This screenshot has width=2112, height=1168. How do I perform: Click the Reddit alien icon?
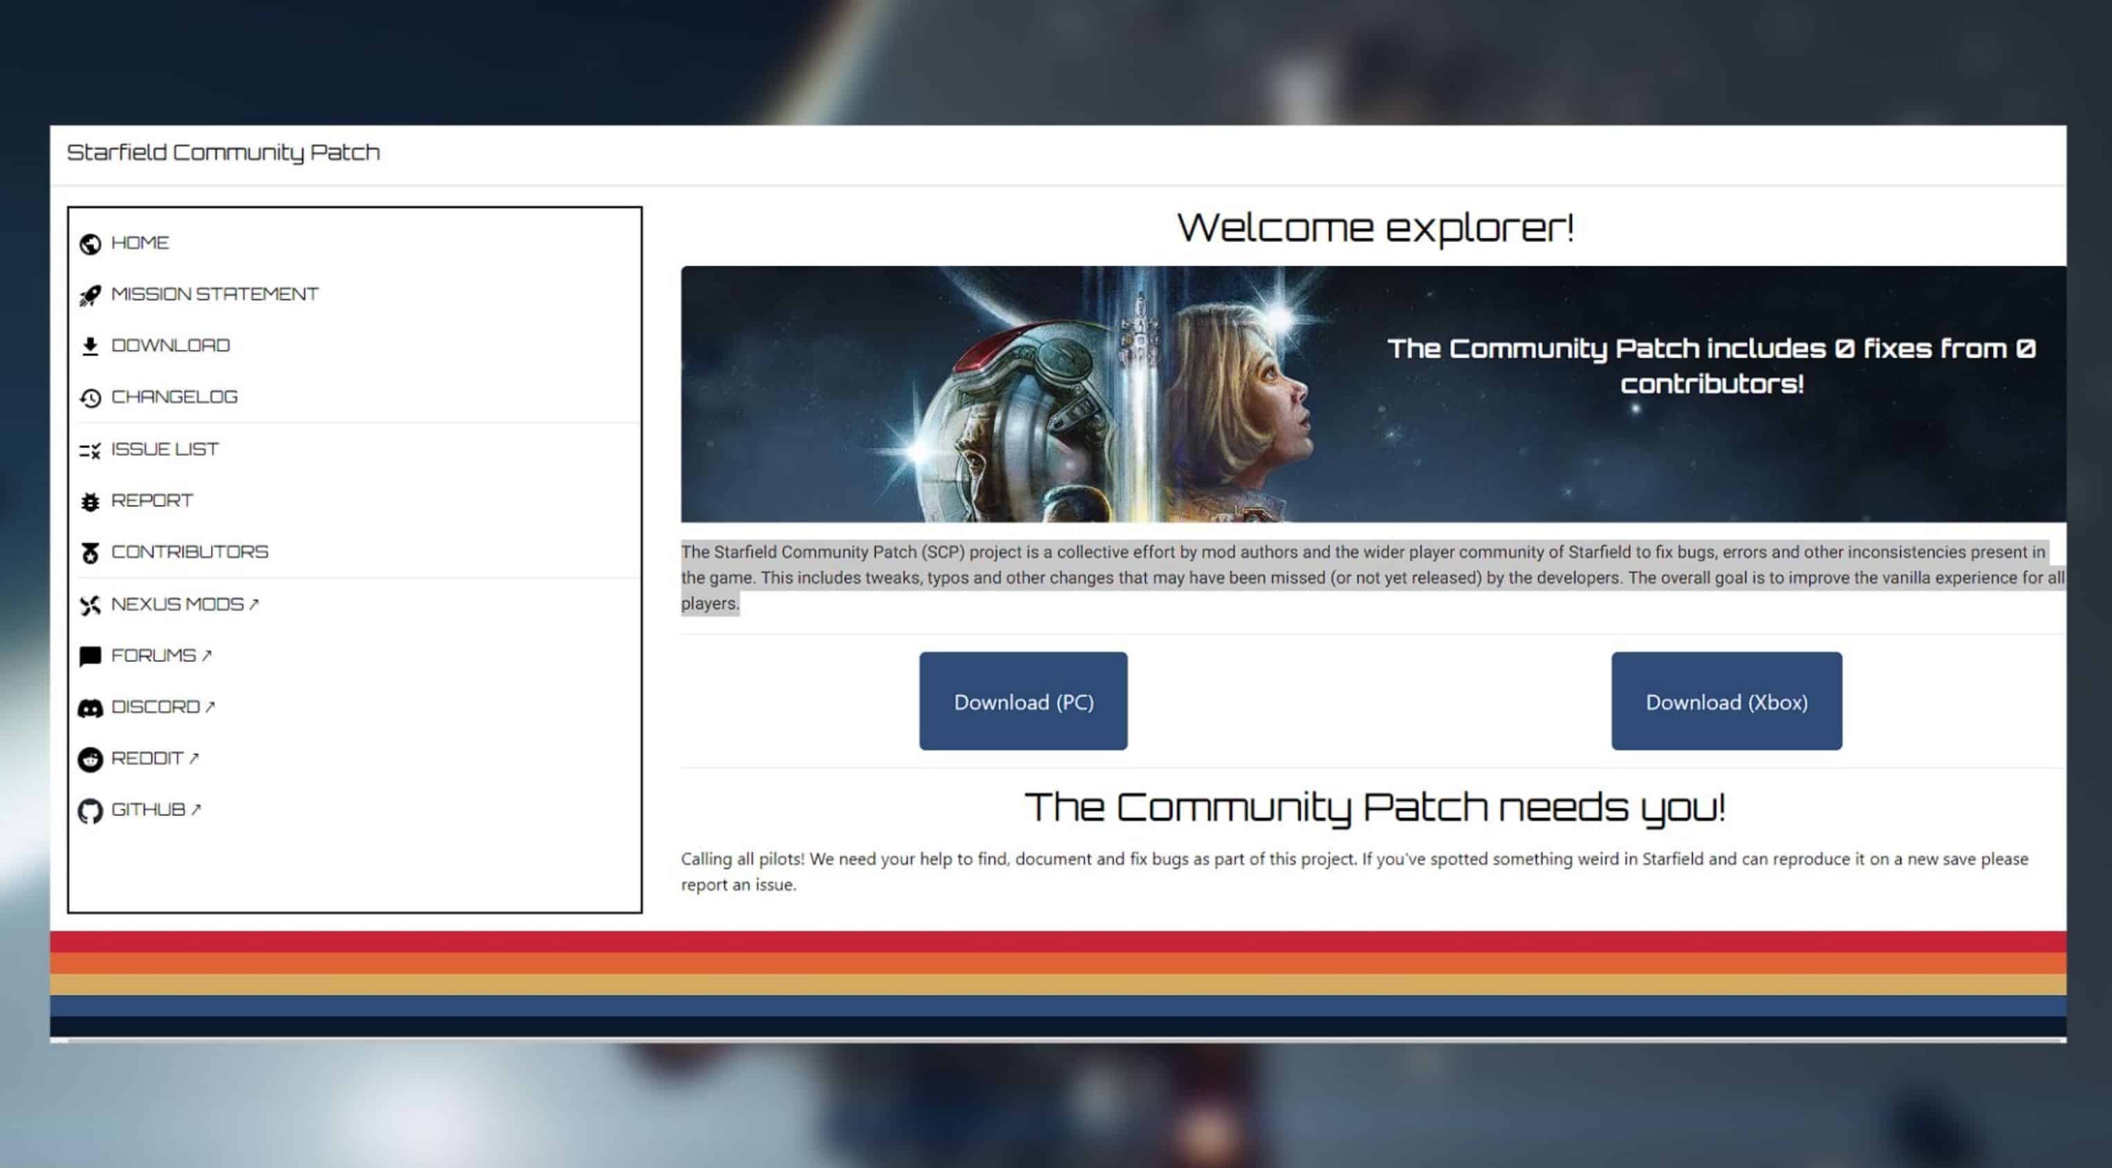[x=90, y=760]
